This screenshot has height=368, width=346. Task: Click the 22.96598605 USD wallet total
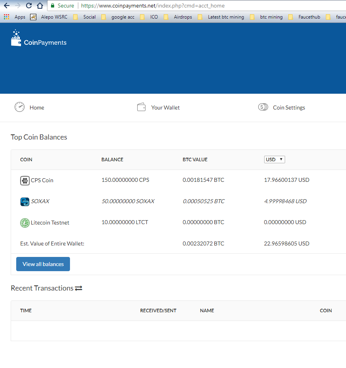[287, 243]
